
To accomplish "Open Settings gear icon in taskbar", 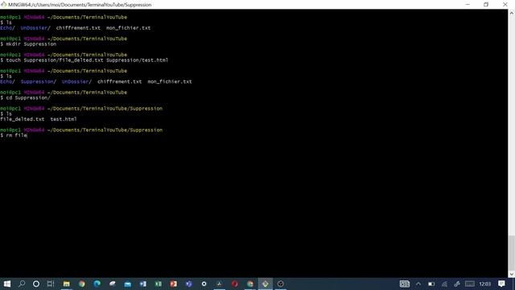I will pos(204,284).
